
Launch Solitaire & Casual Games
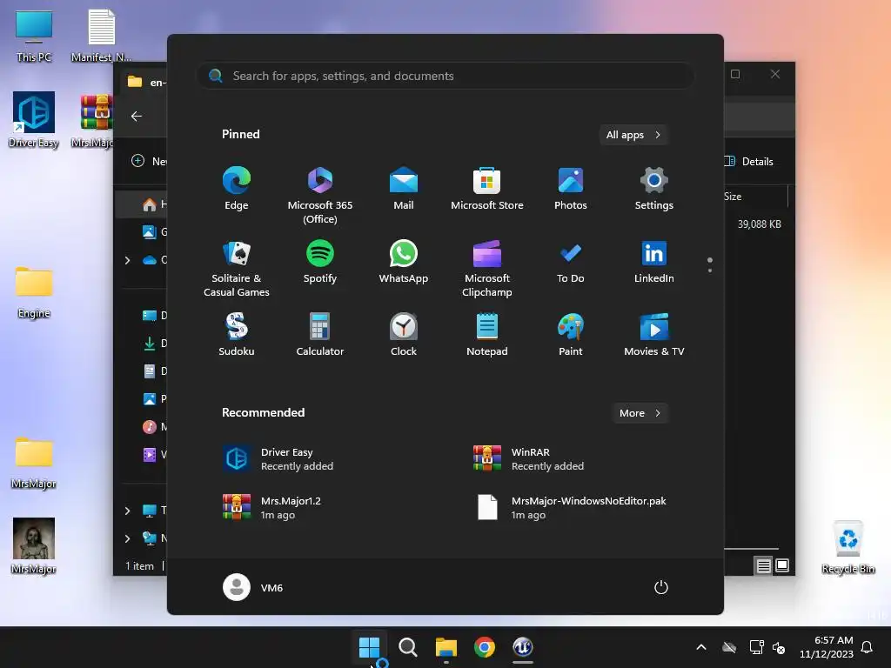coord(237,269)
